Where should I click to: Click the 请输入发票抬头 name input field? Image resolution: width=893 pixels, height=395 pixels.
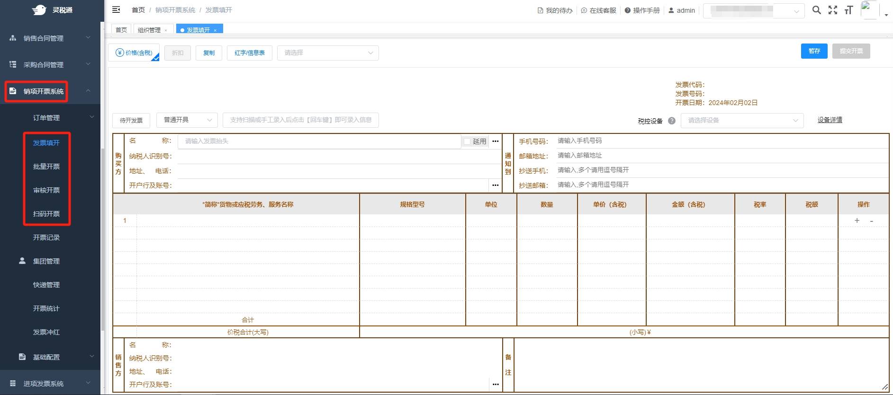[319, 141]
